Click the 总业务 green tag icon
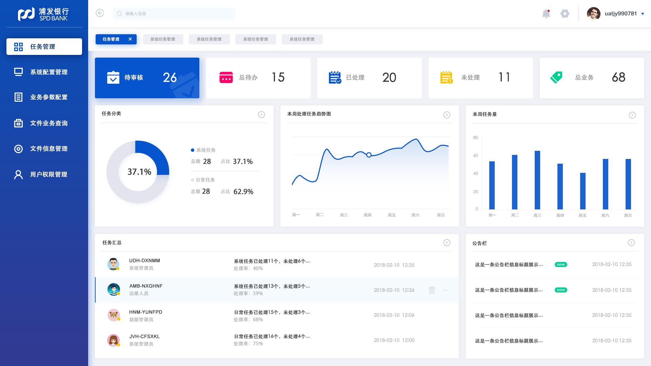 click(x=556, y=78)
